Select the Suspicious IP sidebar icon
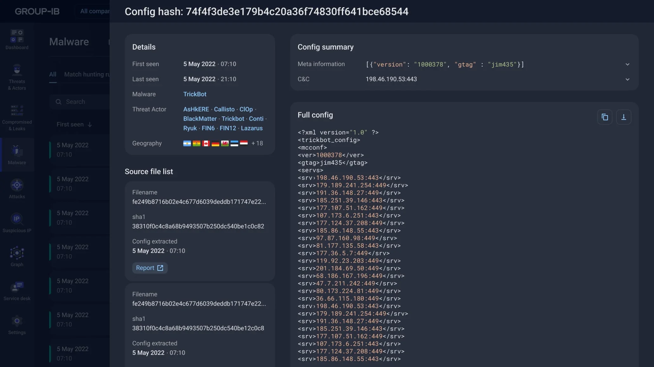The image size is (654, 367). [16, 222]
